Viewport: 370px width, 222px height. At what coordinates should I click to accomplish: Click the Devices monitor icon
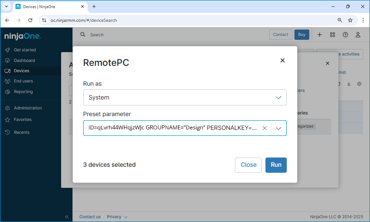7,71
